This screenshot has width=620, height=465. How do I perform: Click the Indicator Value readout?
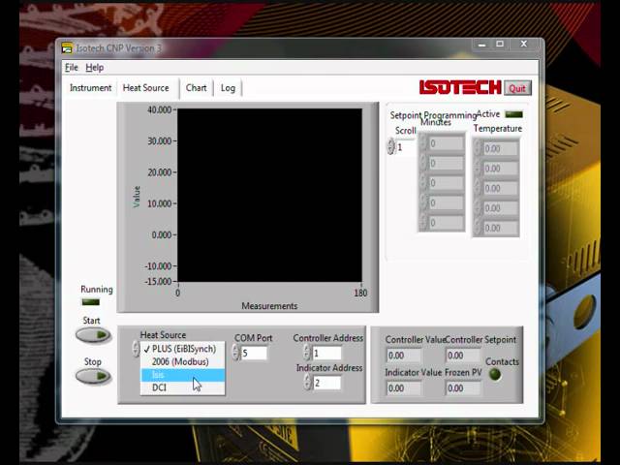tap(404, 388)
